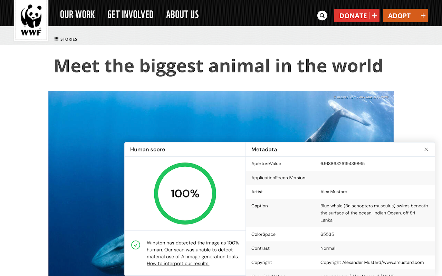Open the search magnifier icon
This screenshot has width=442, height=276.
click(322, 16)
